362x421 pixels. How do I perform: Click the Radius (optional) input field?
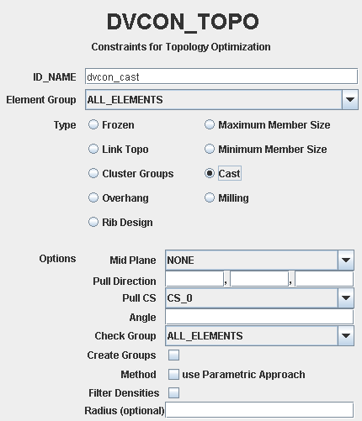pos(259,411)
